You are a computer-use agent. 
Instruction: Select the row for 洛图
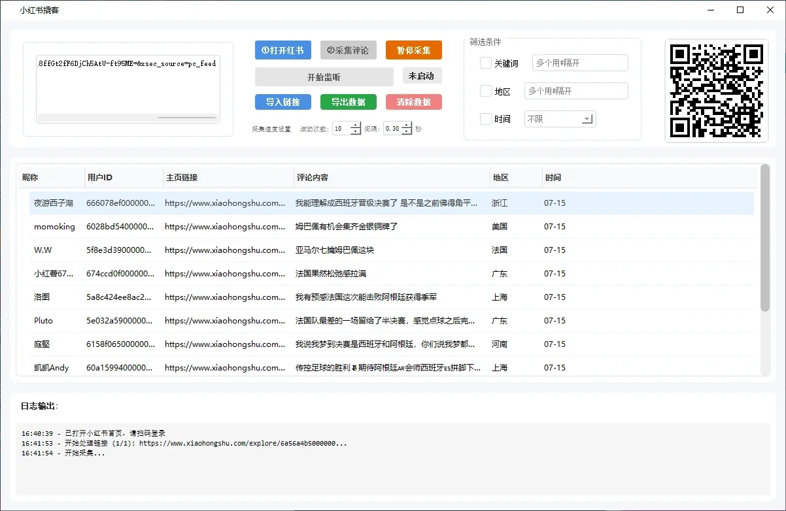coord(391,297)
